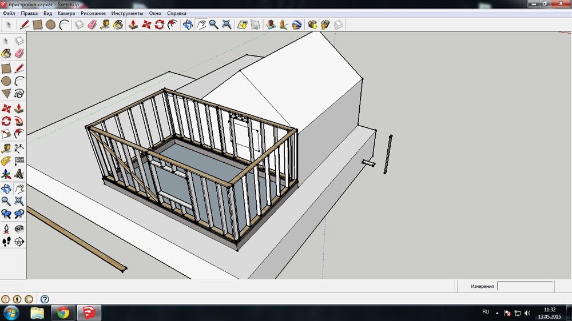
Task: Expand the Инструменты menu
Action: pyautogui.click(x=127, y=13)
